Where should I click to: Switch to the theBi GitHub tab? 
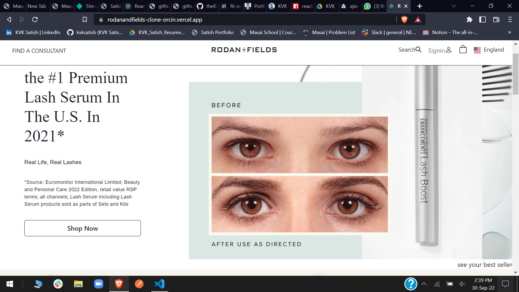pyautogui.click(x=207, y=6)
